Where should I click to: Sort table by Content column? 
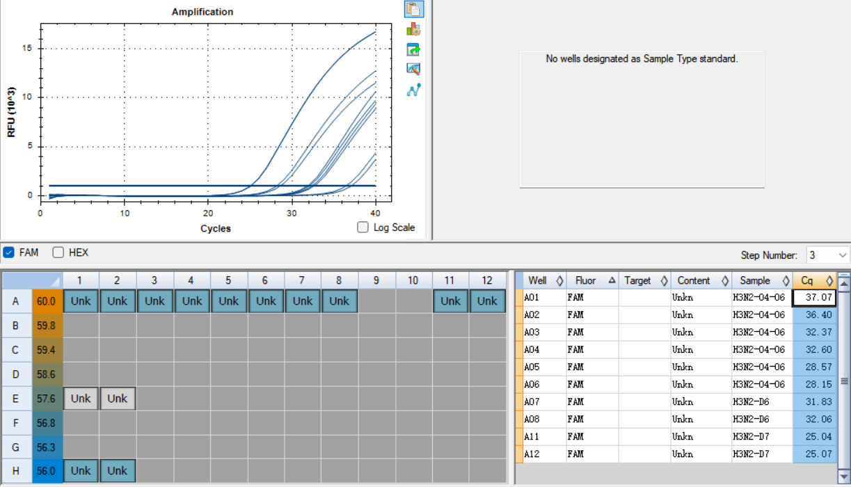(x=701, y=280)
